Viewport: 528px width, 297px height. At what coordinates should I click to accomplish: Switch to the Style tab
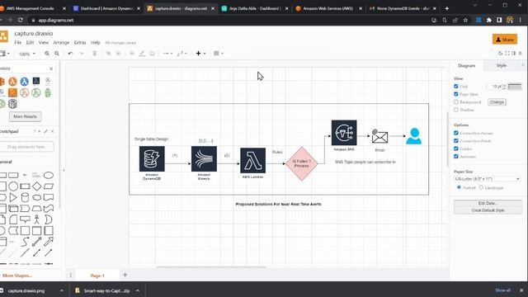[502, 66]
